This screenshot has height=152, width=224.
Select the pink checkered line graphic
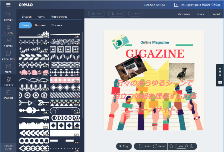[x=65, y=80]
